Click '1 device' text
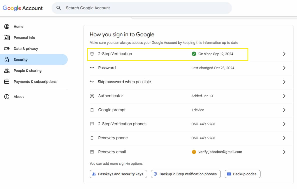The height and width of the screenshot is (189, 297). [198, 110]
